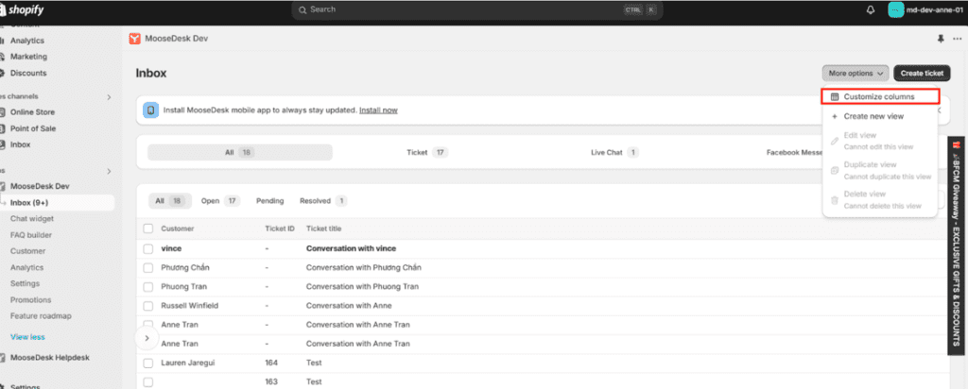Viewport: 968px width, 389px height.
Task: Click the Create ticket button
Action: point(922,74)
